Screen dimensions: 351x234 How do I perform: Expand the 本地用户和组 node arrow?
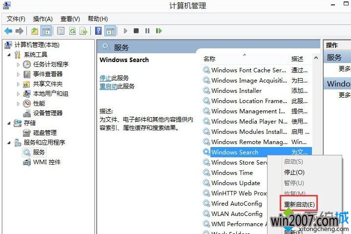(18, 94)
